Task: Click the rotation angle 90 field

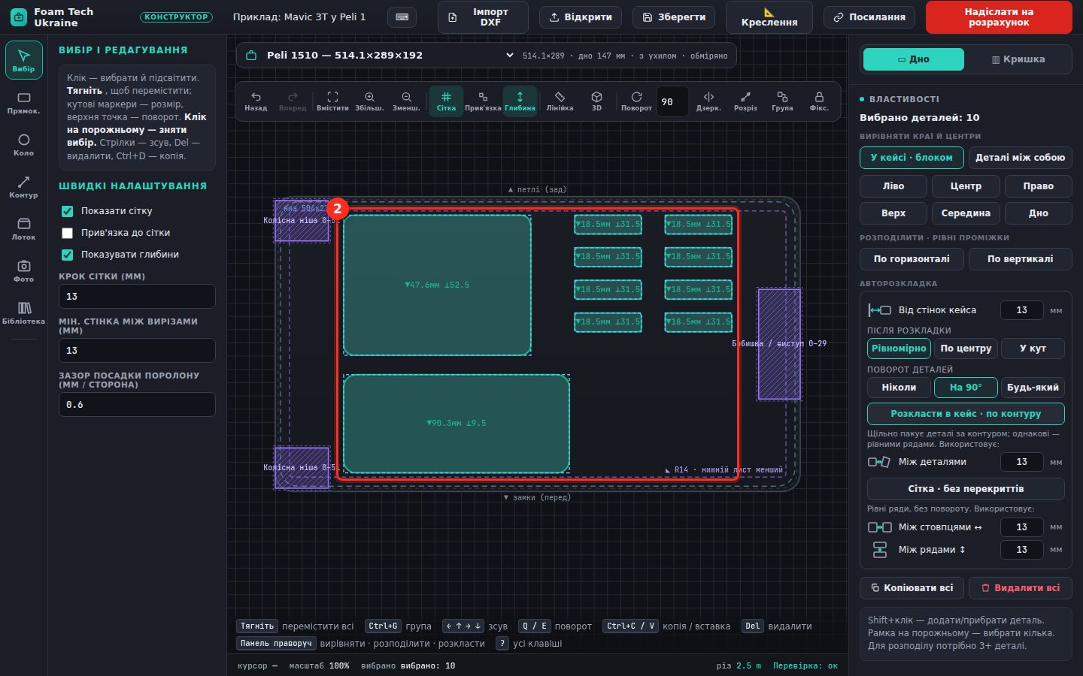Action: 672,102
